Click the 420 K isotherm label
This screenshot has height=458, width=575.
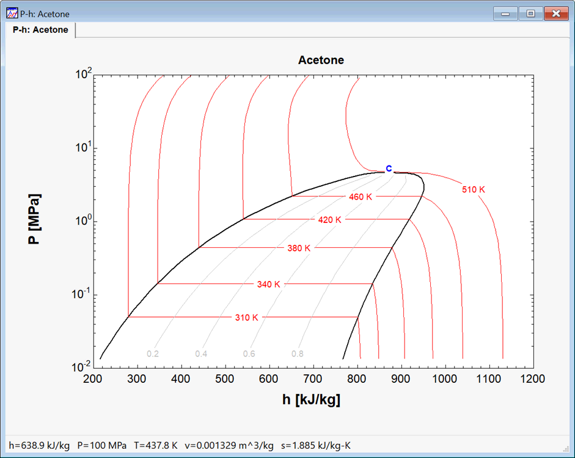click(330, 220)
